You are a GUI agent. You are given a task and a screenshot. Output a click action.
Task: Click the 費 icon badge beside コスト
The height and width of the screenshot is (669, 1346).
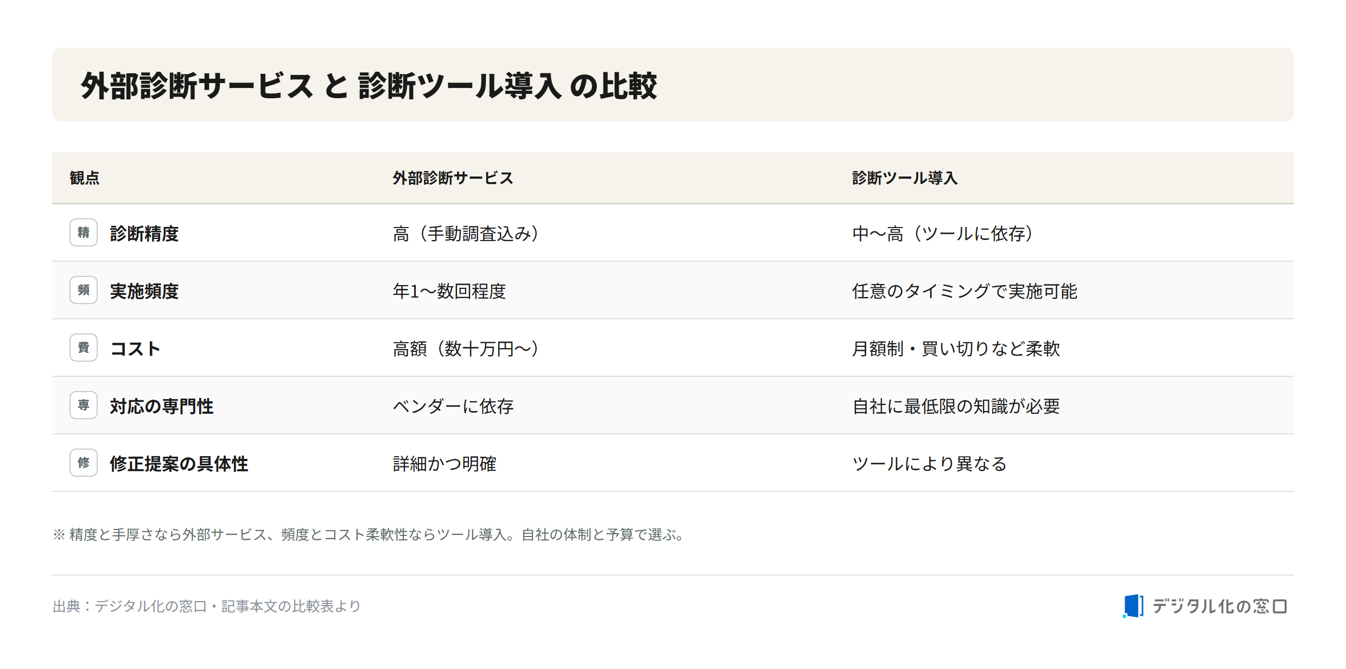click(84, 348)
